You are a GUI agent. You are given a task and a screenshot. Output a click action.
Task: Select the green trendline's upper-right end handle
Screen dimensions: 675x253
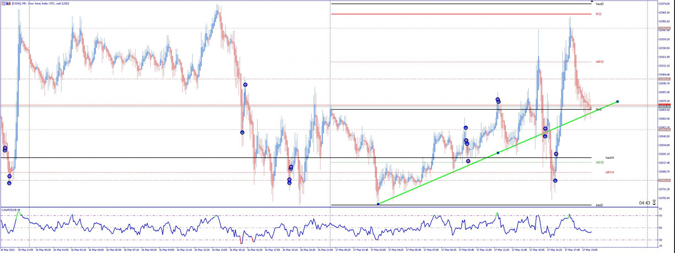[617, 102]
